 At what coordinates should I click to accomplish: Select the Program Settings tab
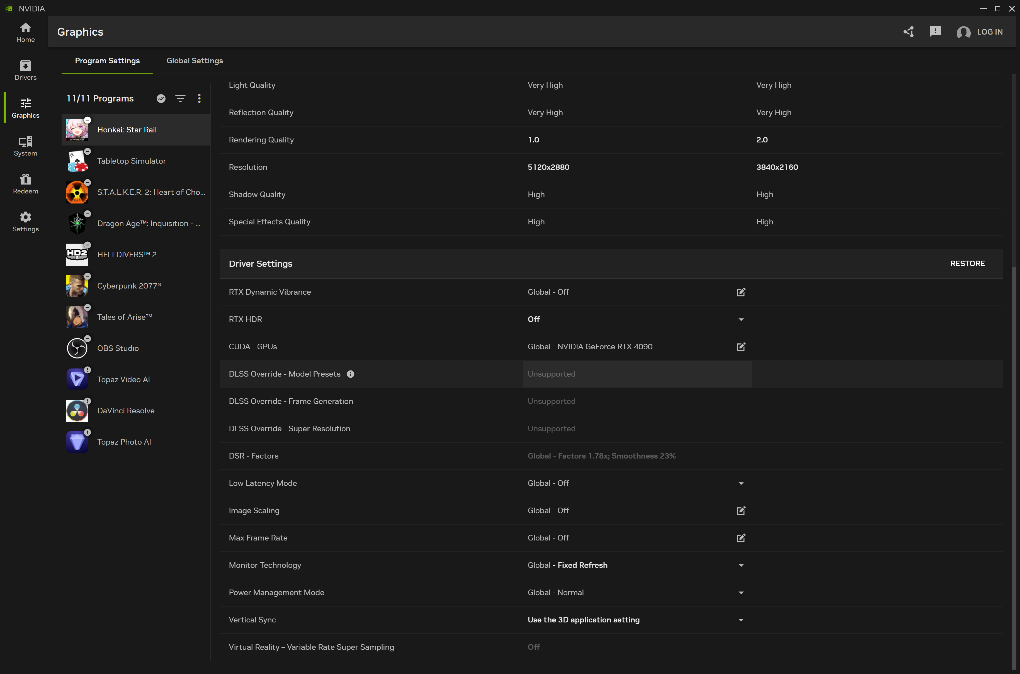pyautogui.click(x=107, y=60)
